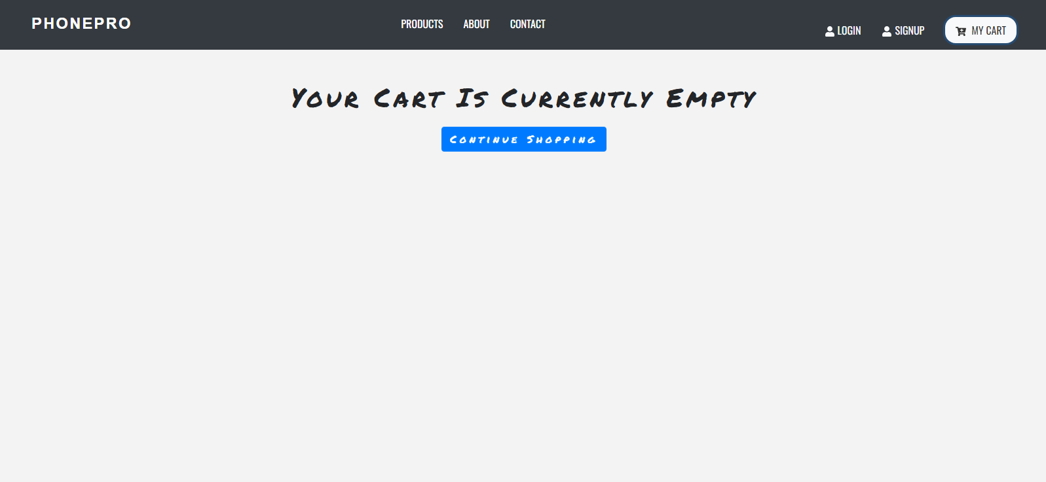This screenshot has width=1046, height=482.
Task: Click the person icon beside LOGIN
Action: click(830, 31)
